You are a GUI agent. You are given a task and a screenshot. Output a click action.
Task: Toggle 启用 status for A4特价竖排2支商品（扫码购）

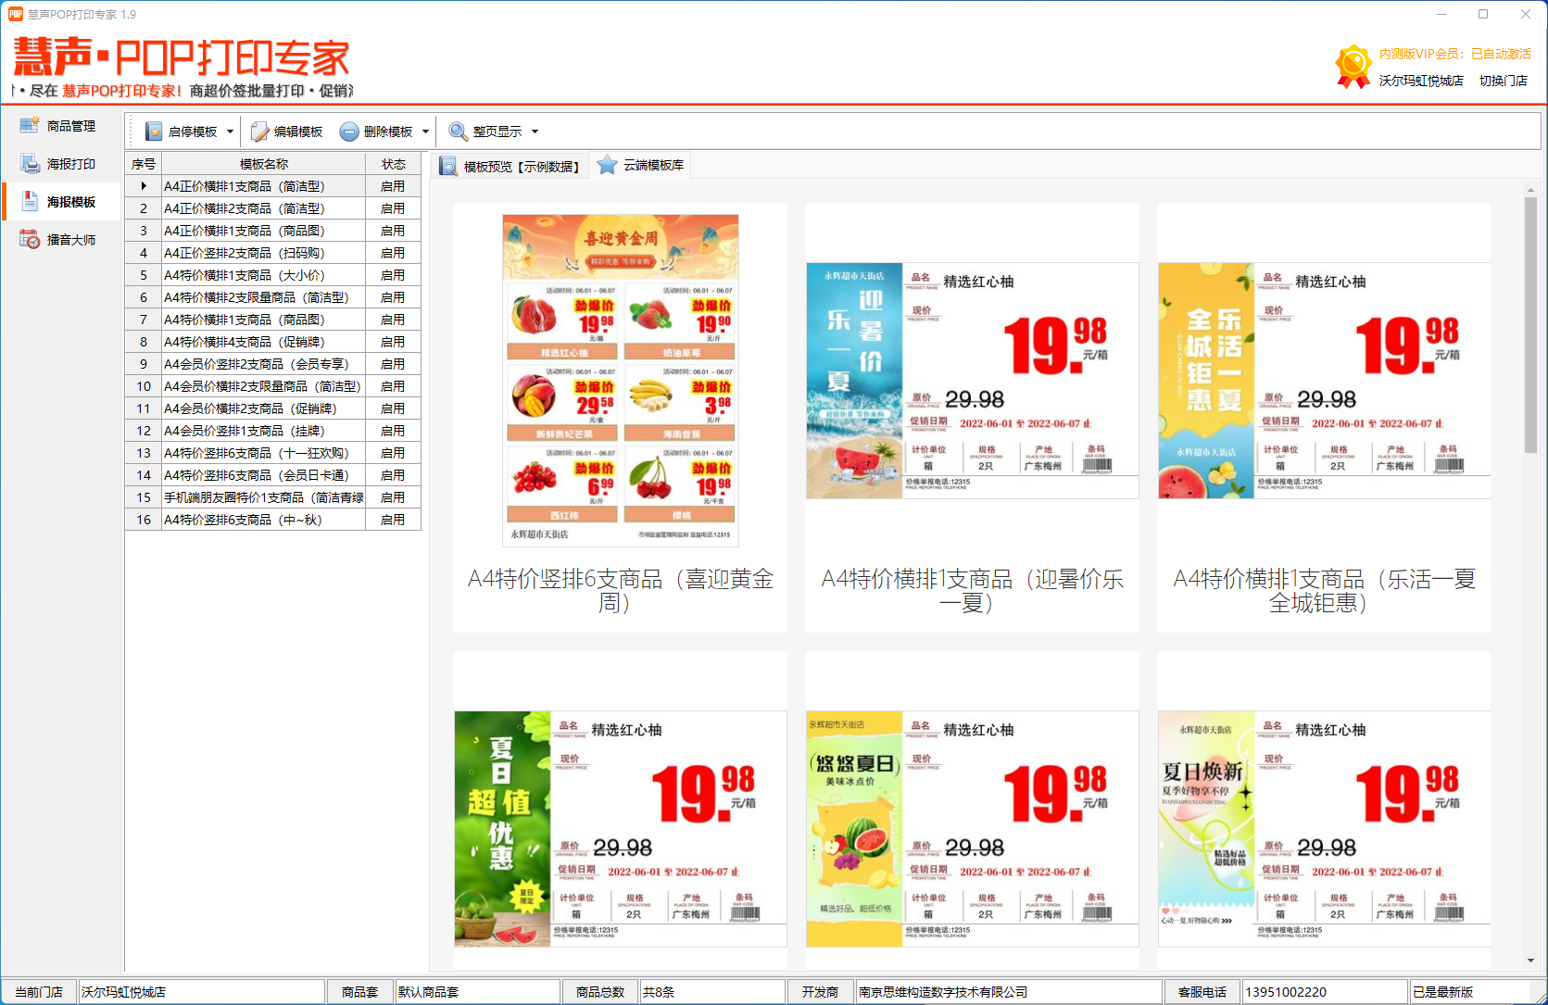pyautogui.click(x=393, y=252)
